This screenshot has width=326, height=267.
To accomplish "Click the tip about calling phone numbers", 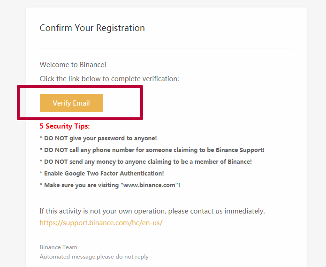I will (x=152, y=150).
